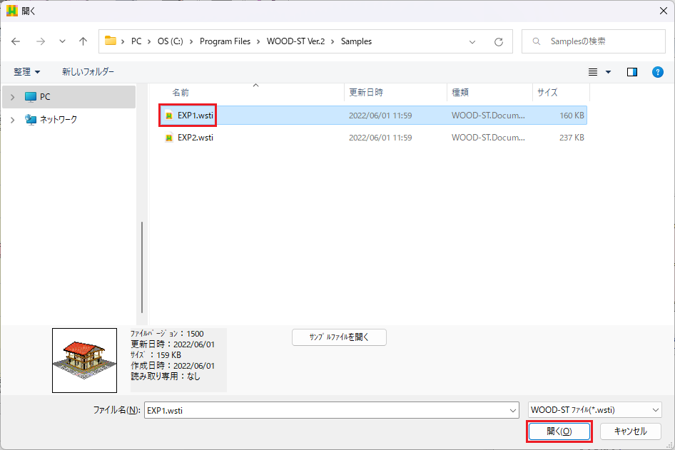
Task: Click the Forward navigation arrow
Action: 39,41
